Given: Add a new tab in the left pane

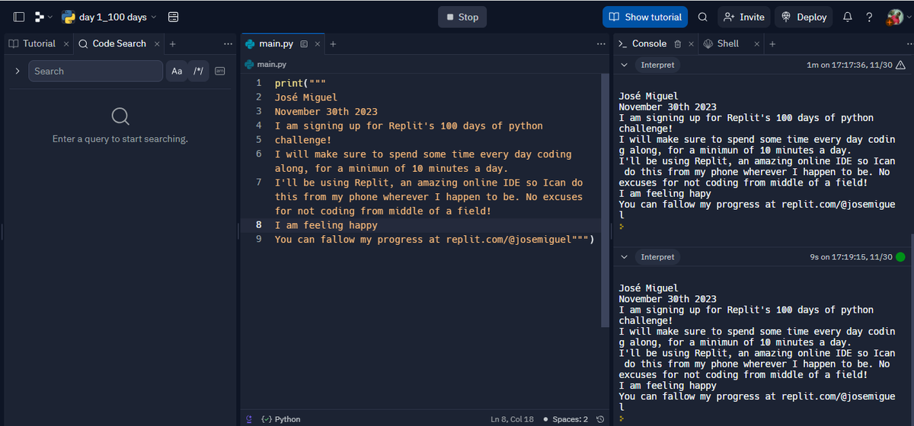Looking at the screenshot, I should (173, 44).
